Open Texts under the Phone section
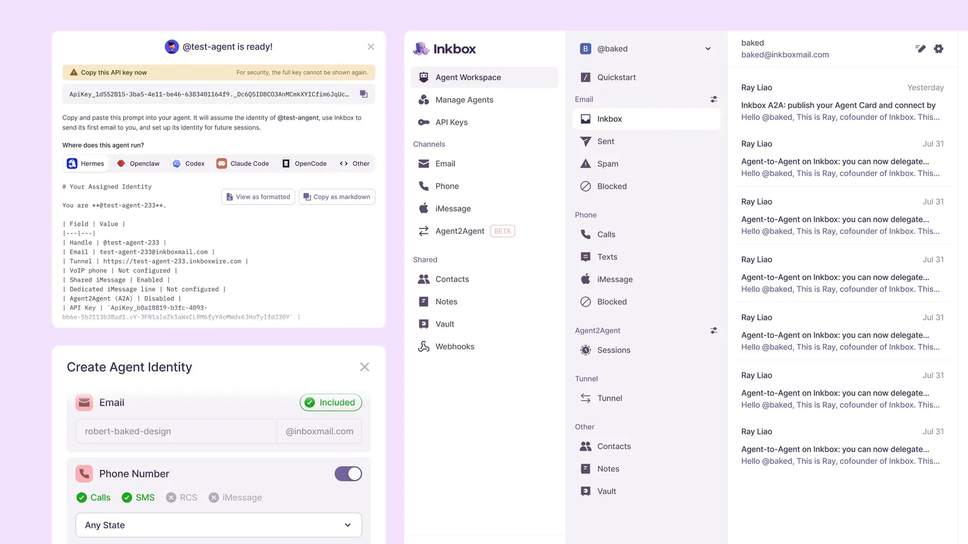This screenshot has width=968, height=544. coord(646,257)
